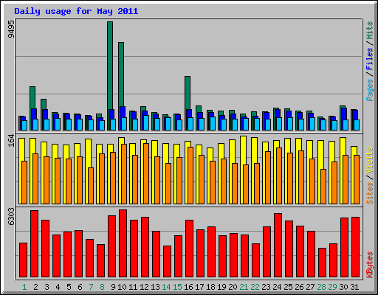
Task: Click day 8 on the x-axis
Action: (102, 287)
